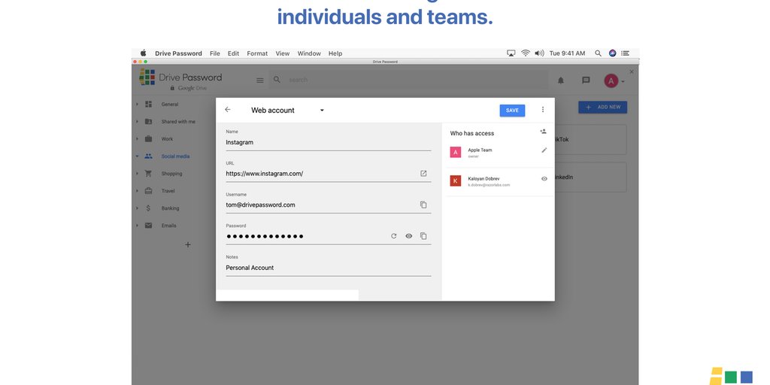Viewport: 770px width, 385px height.
Task: Collapse the Social media folder arrow
Action: (x=137, y=156)
